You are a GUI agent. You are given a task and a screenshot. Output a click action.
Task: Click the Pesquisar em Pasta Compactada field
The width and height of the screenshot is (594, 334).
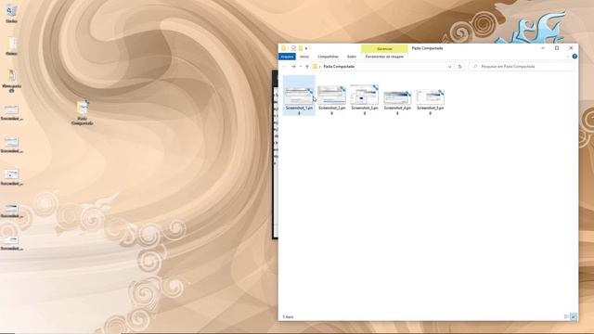(x=522, y=67)
